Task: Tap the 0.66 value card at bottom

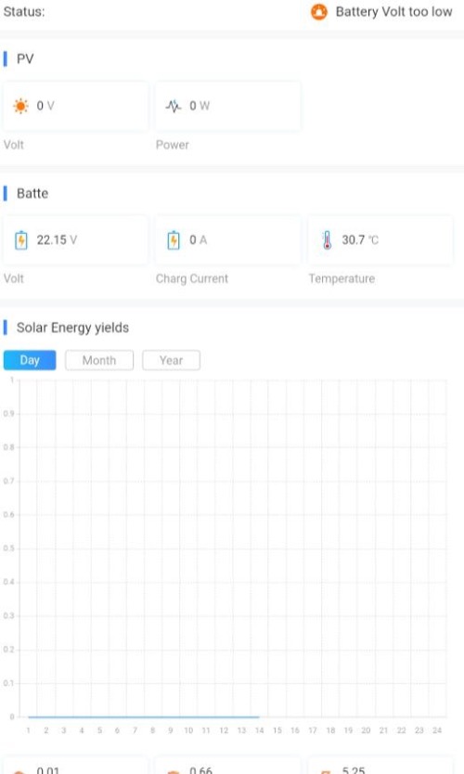Action: click(x=227, y=765)
